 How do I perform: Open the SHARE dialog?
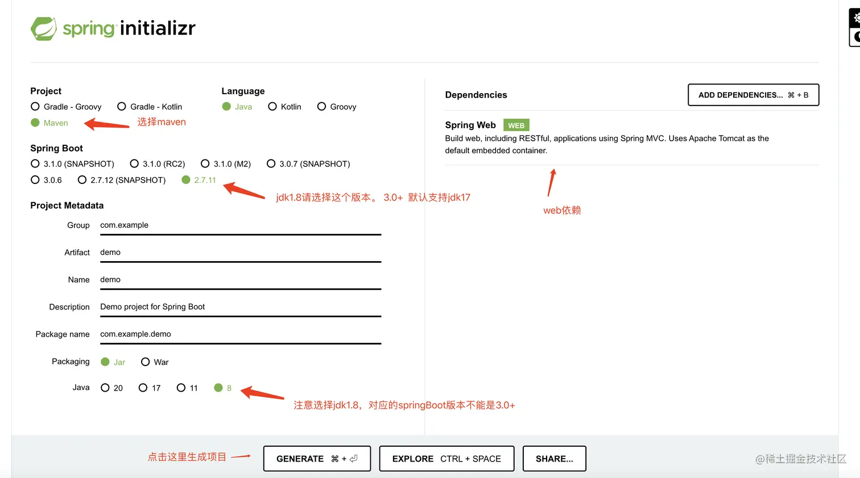tap(554, 458)
